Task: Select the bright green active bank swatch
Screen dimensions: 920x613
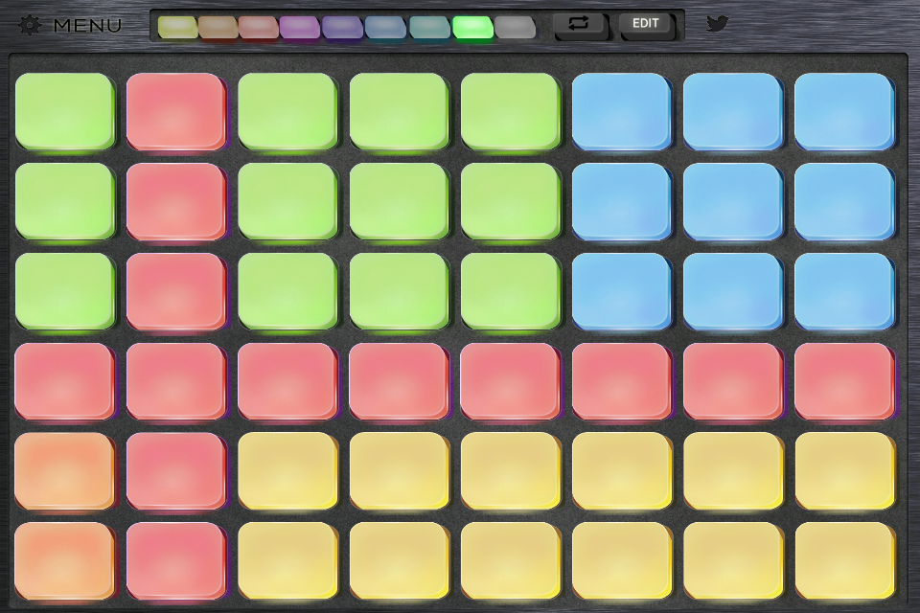Action: 472,28
